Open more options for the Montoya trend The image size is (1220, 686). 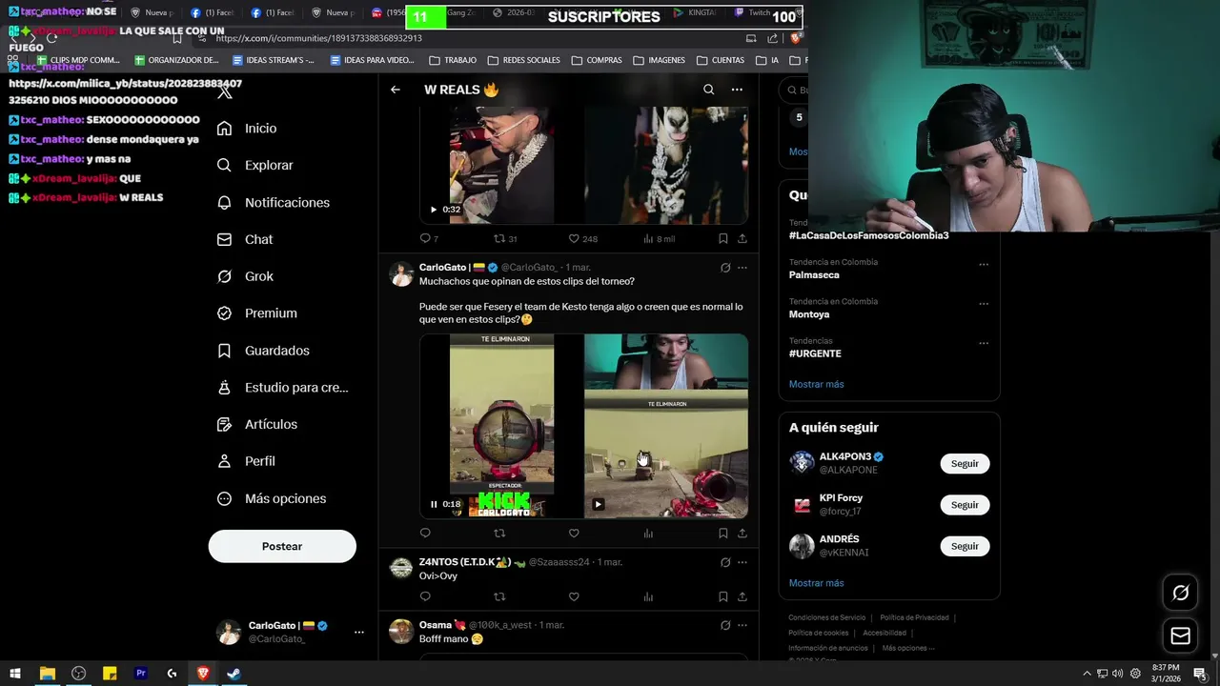[x=984, y=303]
